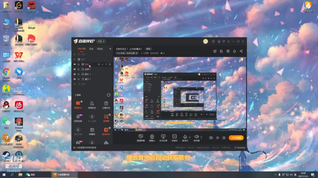
Task: Click the pill mode button beside logo
Action: pos(101,42)
